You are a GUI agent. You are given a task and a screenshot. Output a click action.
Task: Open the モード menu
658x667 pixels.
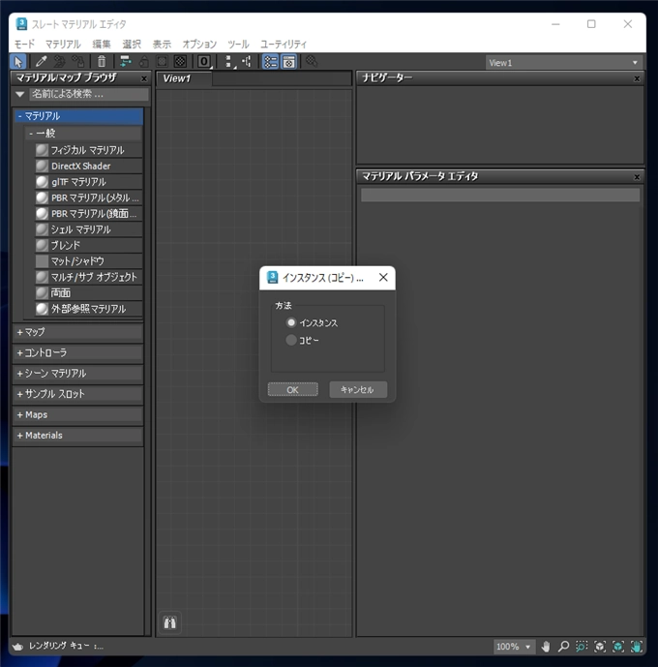pyautogui.click(x=24, y=45)
